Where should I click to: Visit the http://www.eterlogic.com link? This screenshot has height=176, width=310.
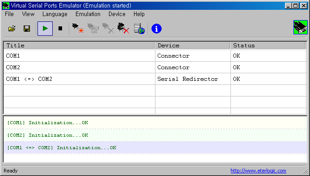coord(258,171)
